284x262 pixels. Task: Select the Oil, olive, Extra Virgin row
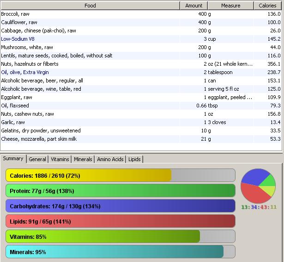coord(25,72)
